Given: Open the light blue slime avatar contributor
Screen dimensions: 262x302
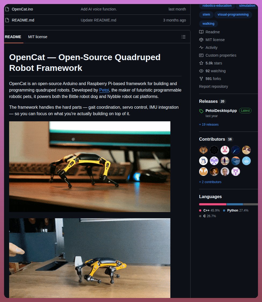Looking at the screenshot, I should point(246,161).
